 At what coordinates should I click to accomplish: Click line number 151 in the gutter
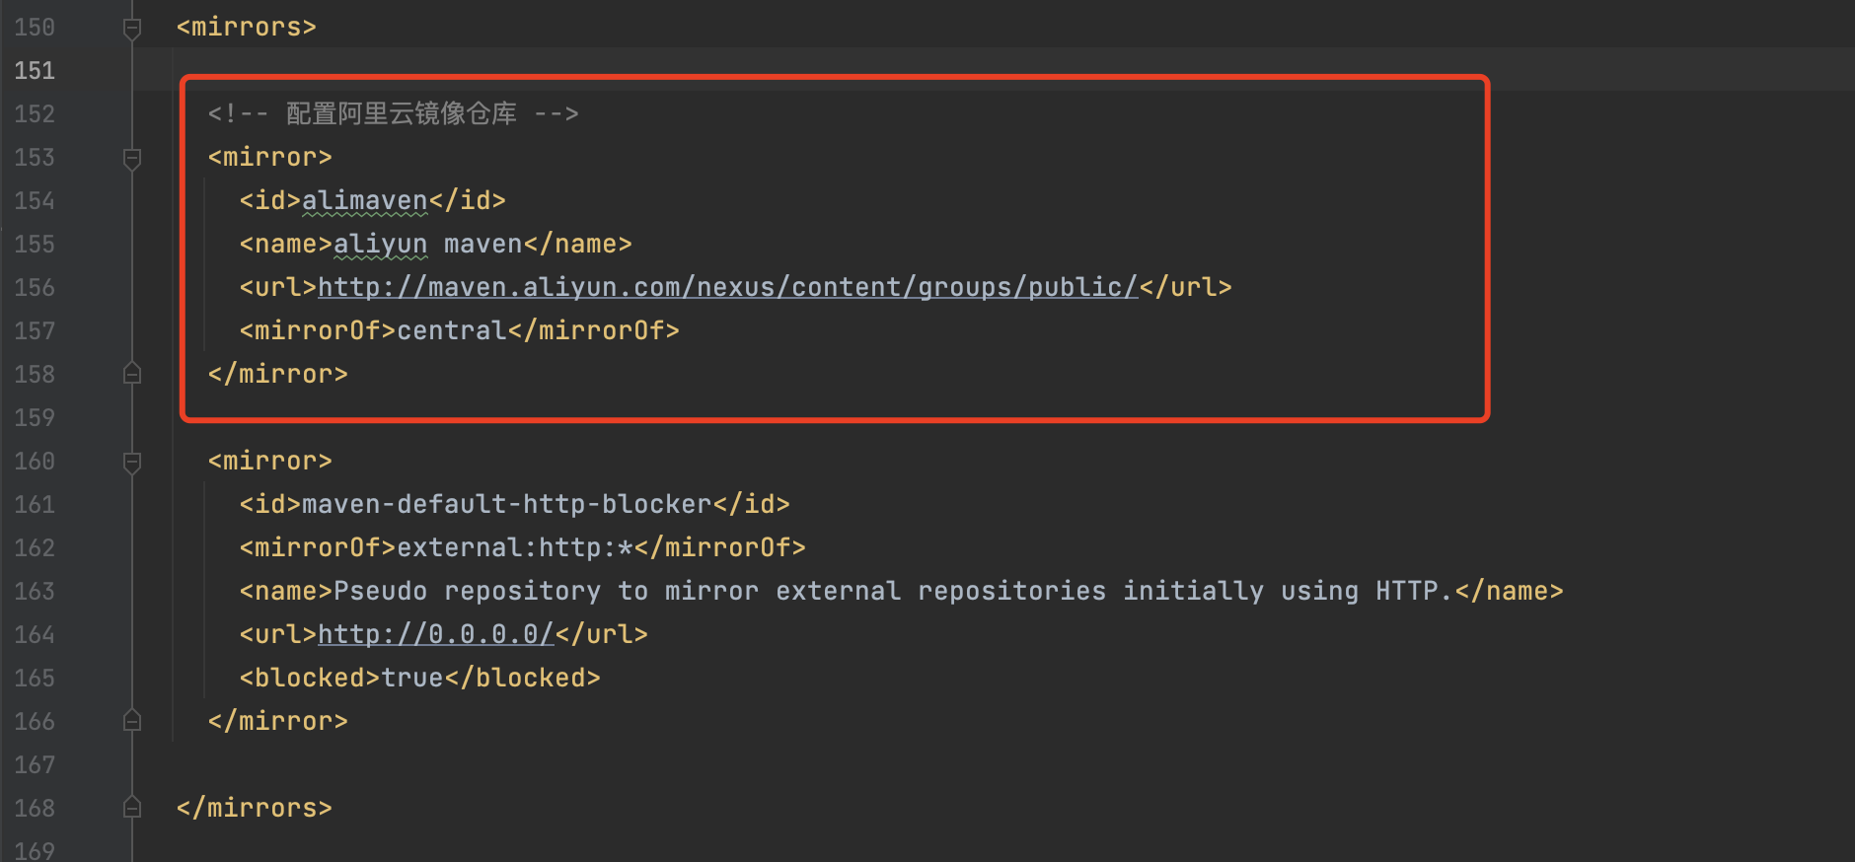(x=35, y=70)
